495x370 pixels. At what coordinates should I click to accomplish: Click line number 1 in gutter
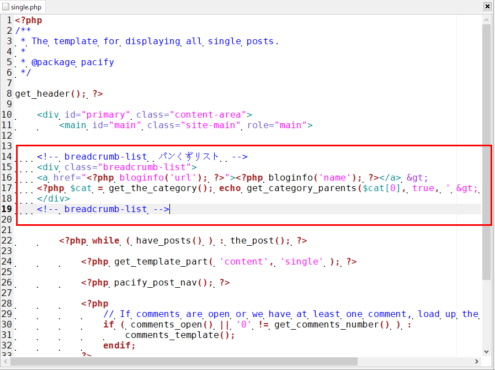tap(9, 20)
